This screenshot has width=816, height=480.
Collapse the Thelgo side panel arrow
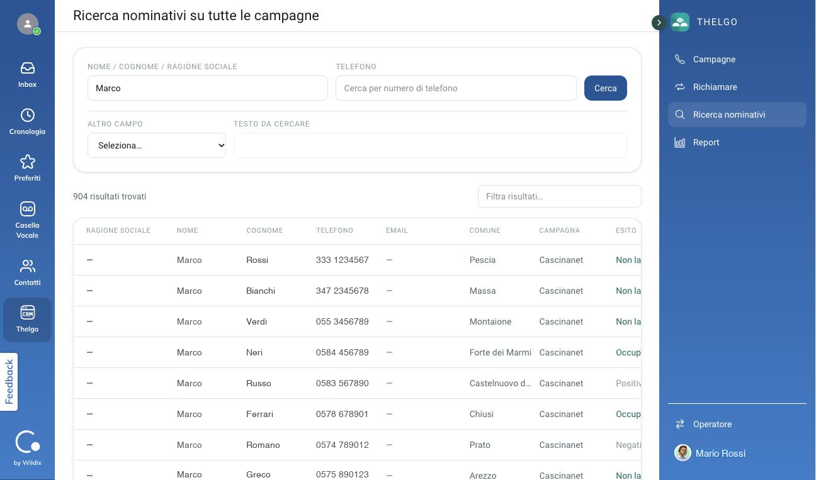(659, 23)
